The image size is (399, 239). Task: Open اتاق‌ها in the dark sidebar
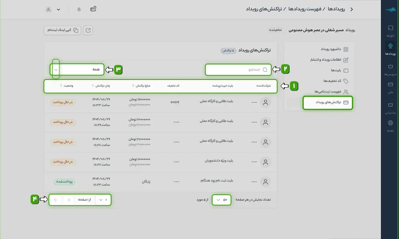[x=390, y=31]
